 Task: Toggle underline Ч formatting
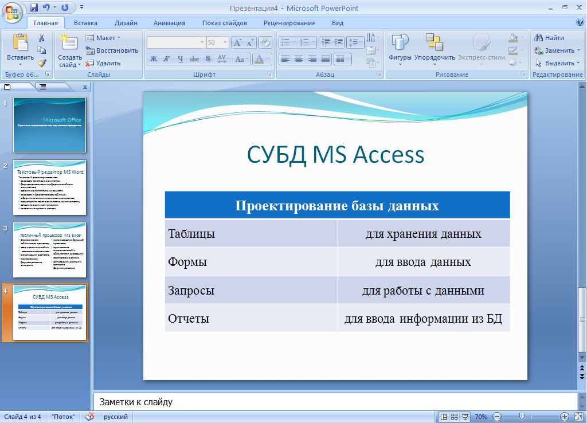coord(181,59)
